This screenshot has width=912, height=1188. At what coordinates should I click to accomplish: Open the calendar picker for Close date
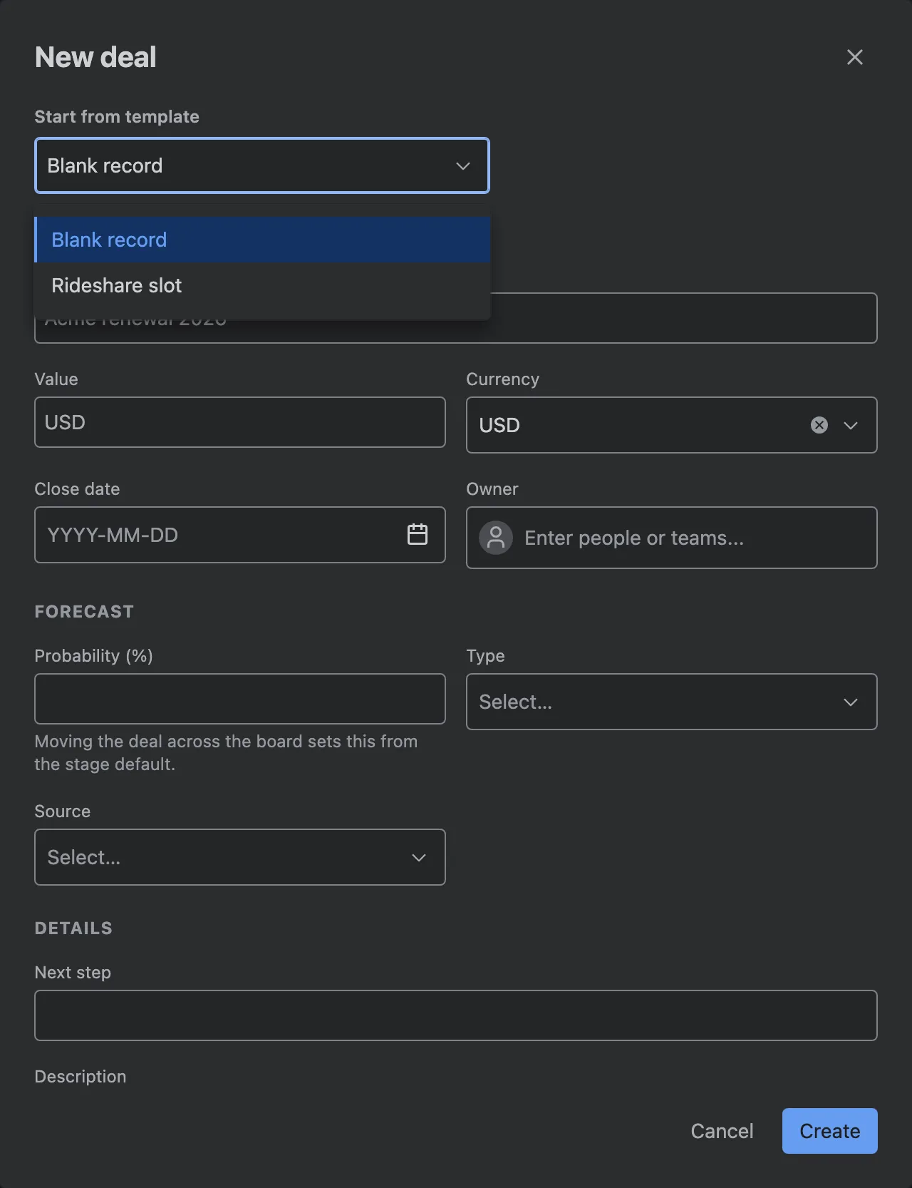418,534
